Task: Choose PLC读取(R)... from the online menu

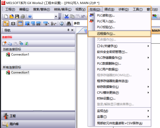Action: coord(119,15)
